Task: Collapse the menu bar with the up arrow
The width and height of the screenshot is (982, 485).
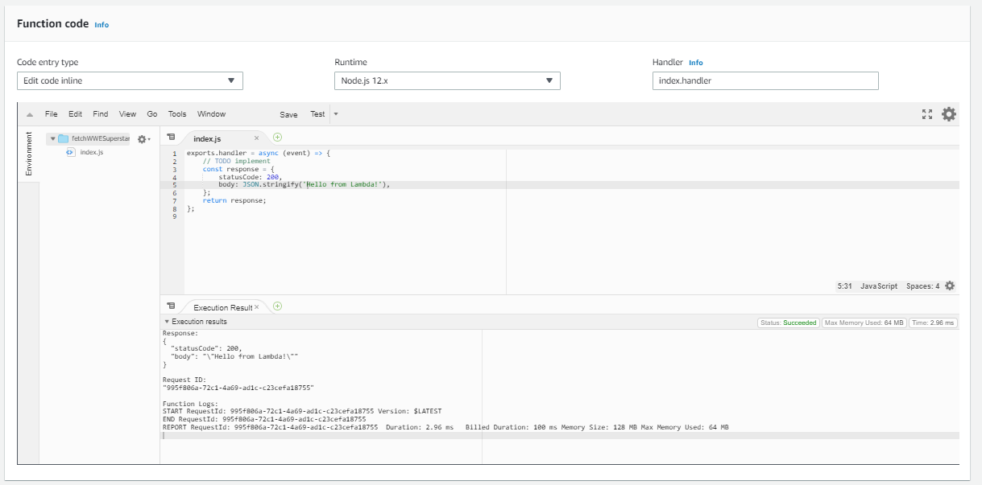Action: click(30, 113)
